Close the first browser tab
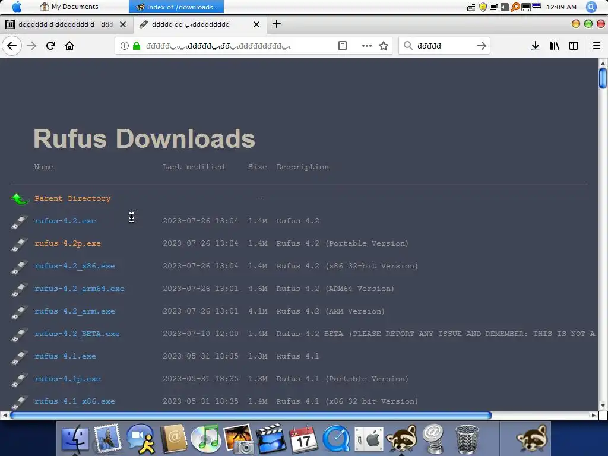Image resolution: width=608 pixels, height=456 pixels. tap(123, 24)
